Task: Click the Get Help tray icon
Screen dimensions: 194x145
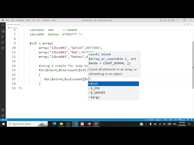Action: coord(141,124)
